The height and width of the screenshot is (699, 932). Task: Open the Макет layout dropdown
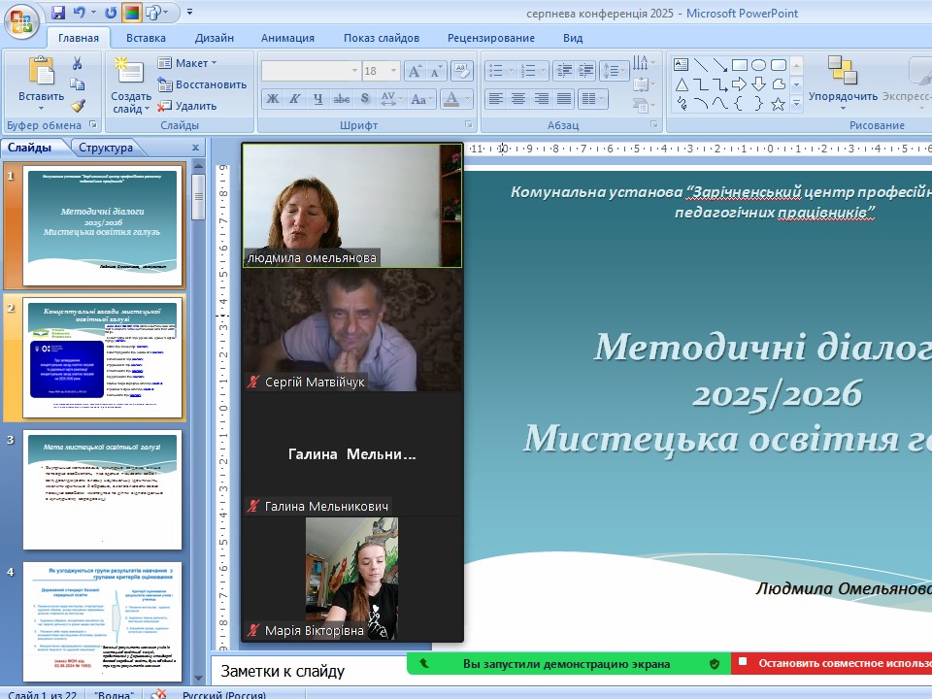(187, 63)
